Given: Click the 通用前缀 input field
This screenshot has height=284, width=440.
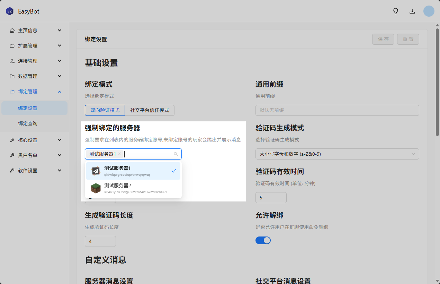Looking at the screenshot, I should 337,110.
